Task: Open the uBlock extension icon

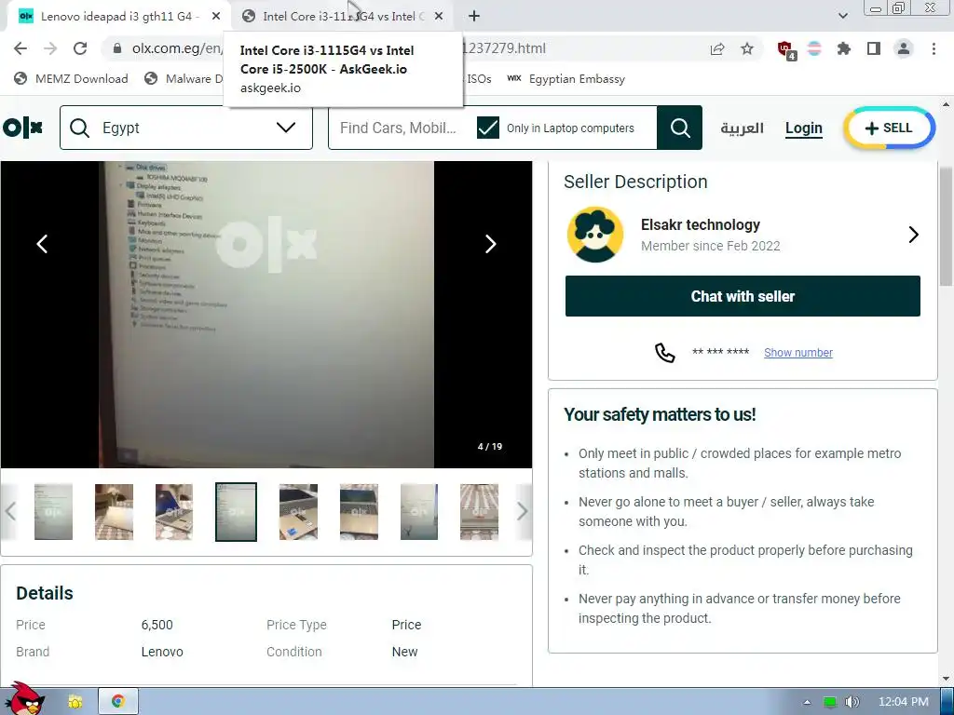Action: [x=786, y=49]
